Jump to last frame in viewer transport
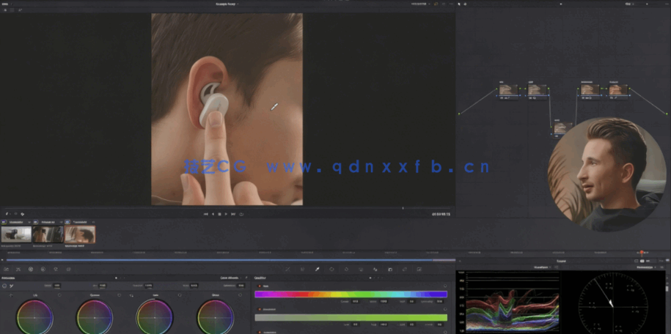Viewport: 671px width, 334px height. coord(233,215)
